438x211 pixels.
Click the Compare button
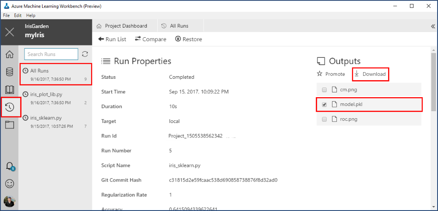pos(151,39)
